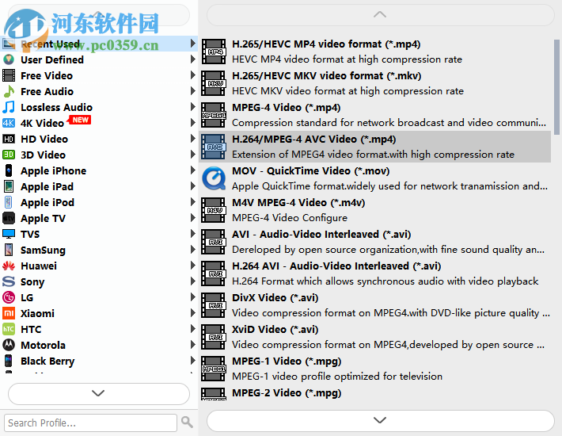Open the Huawei category
This screenshot has width=562, height=436.
coord(99,266)
